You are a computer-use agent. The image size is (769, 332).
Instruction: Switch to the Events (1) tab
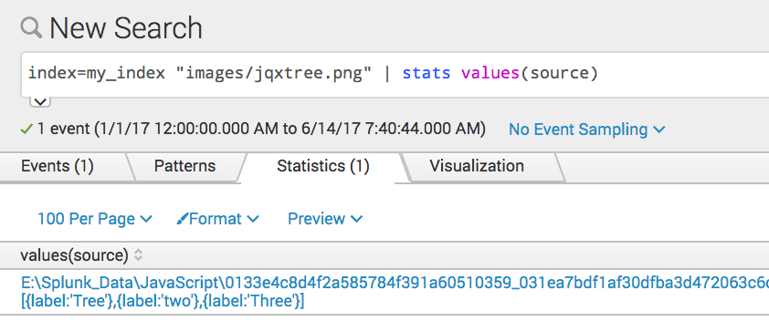(58, 167)
